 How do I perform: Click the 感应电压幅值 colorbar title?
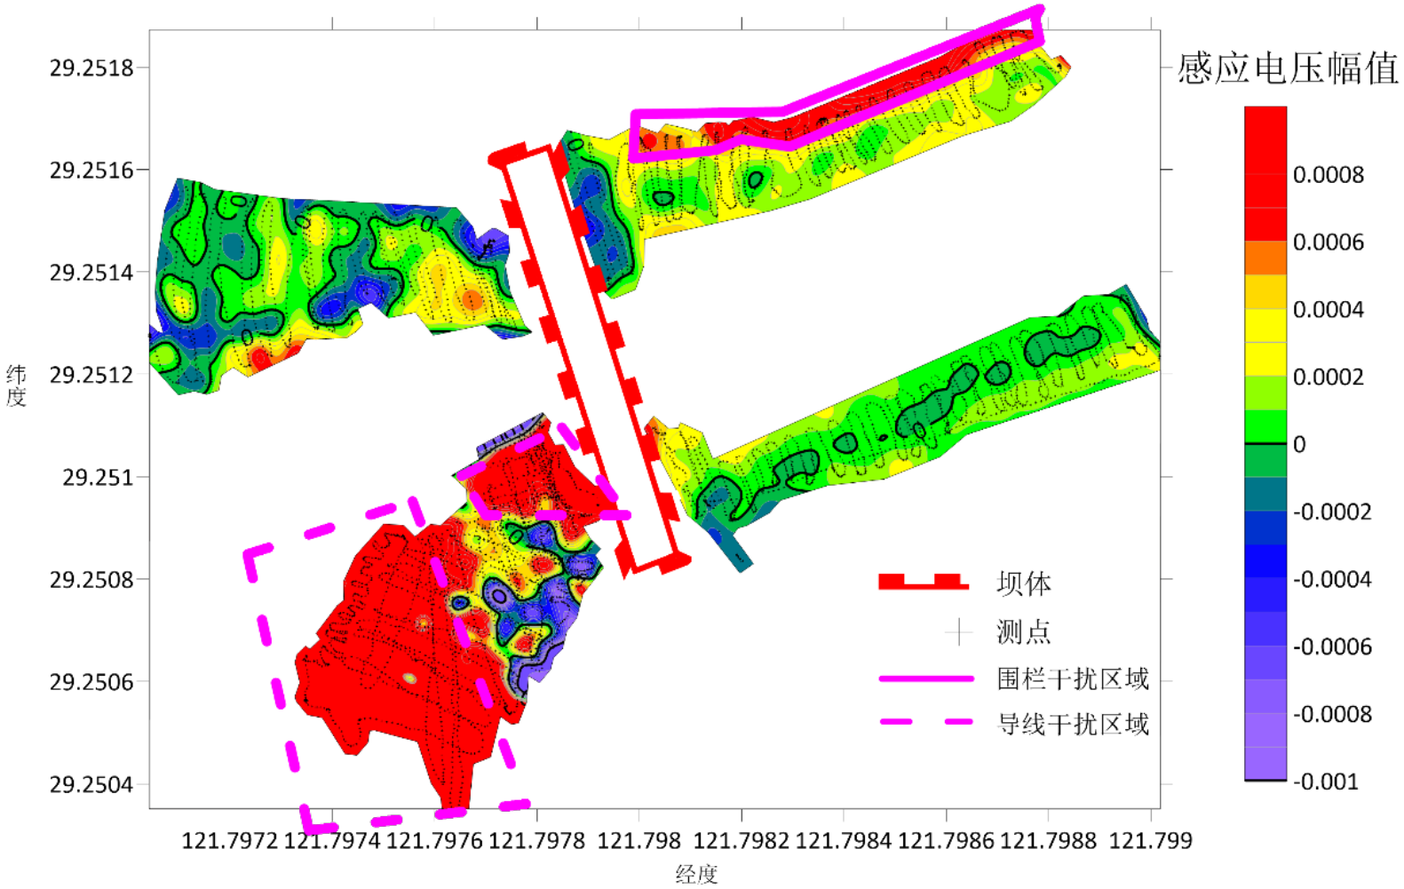(1287, 68)
